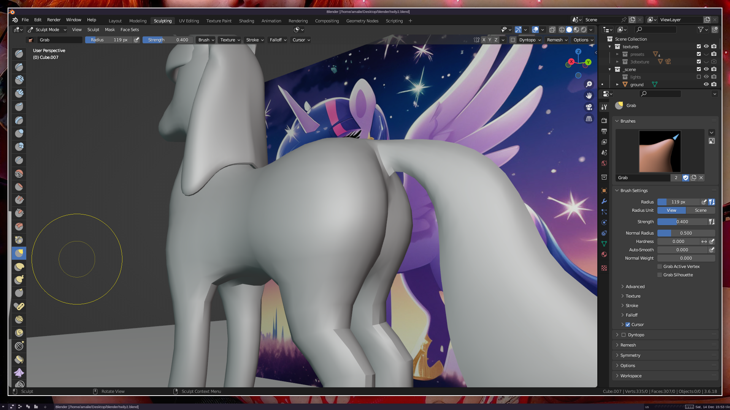Switch to the Texture Paint workspace tab
This screenshot has height=410, width=730.
(219, 21)
